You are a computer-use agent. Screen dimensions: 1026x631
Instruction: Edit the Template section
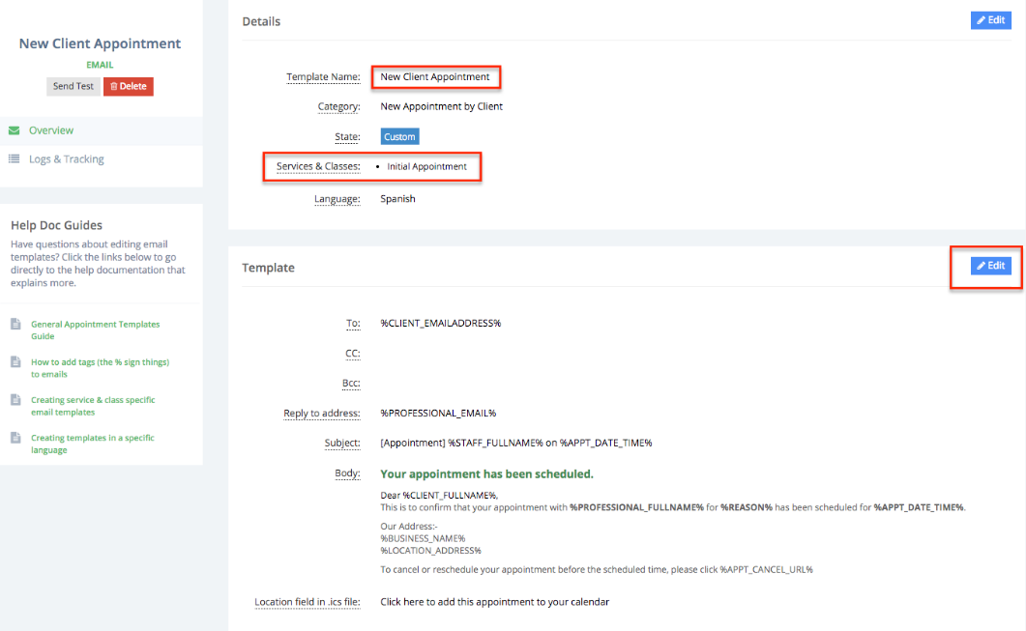(x=990, y=266)
